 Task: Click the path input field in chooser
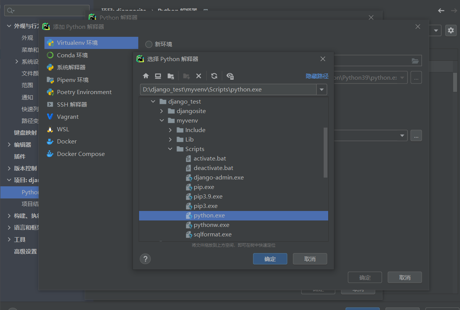(228, 90)
